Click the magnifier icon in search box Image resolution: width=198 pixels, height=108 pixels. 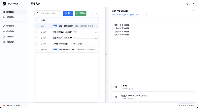tap(38, 13)
